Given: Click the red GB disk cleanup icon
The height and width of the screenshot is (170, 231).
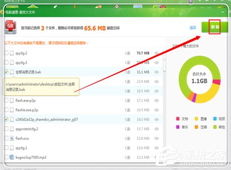Looking at the screenshot, I should pos(10,27).
